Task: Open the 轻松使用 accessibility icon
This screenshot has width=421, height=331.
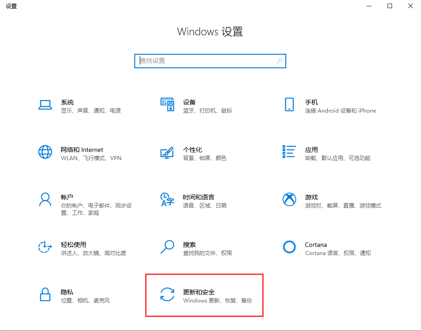Action: pos(45,247)
